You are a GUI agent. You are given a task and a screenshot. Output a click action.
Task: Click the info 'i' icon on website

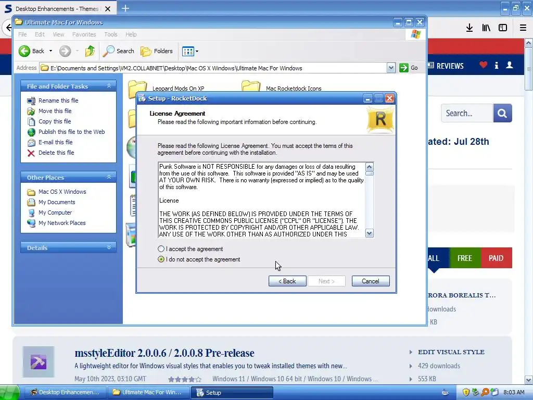click(496, 65)
